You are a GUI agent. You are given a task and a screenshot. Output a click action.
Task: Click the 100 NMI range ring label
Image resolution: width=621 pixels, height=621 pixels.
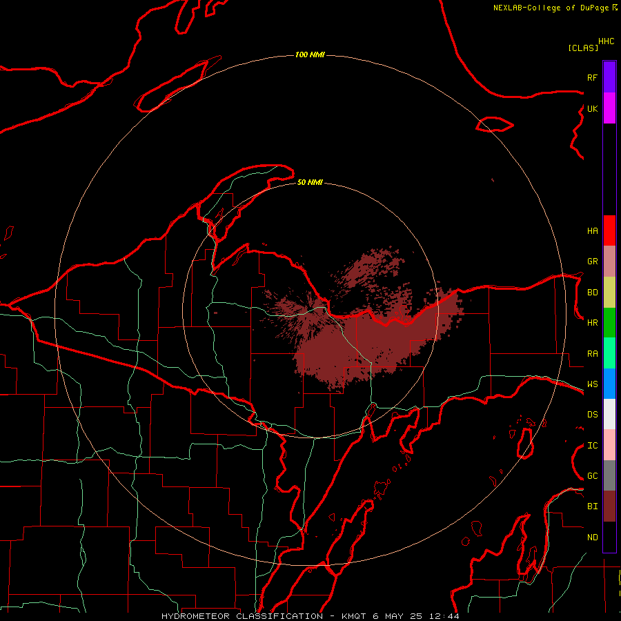(x=310, y=55)
